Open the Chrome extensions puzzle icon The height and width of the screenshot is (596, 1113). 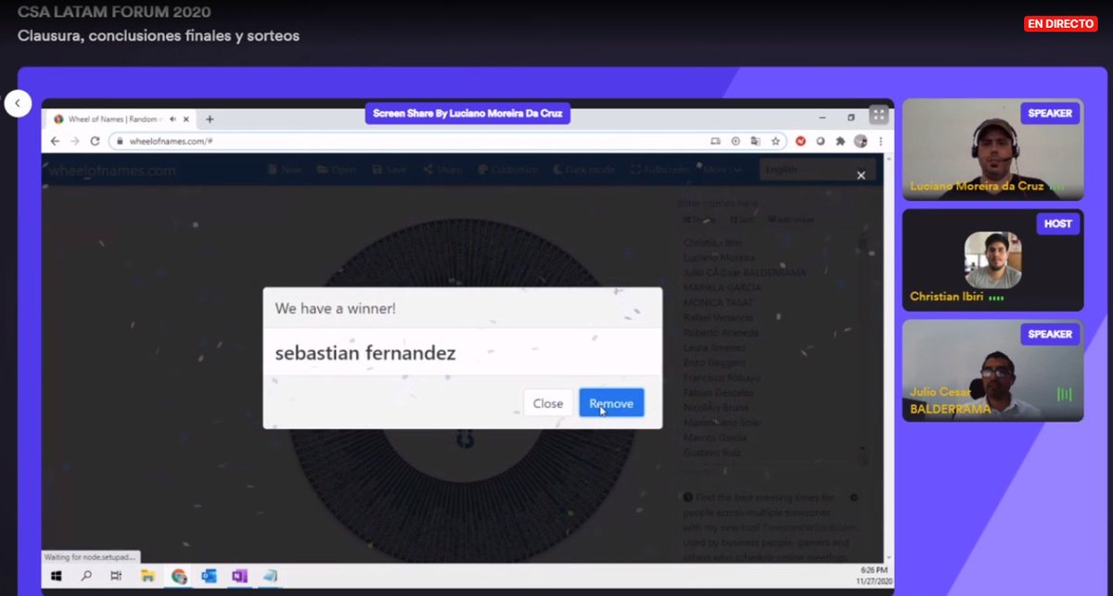click(x=840, y=142)
